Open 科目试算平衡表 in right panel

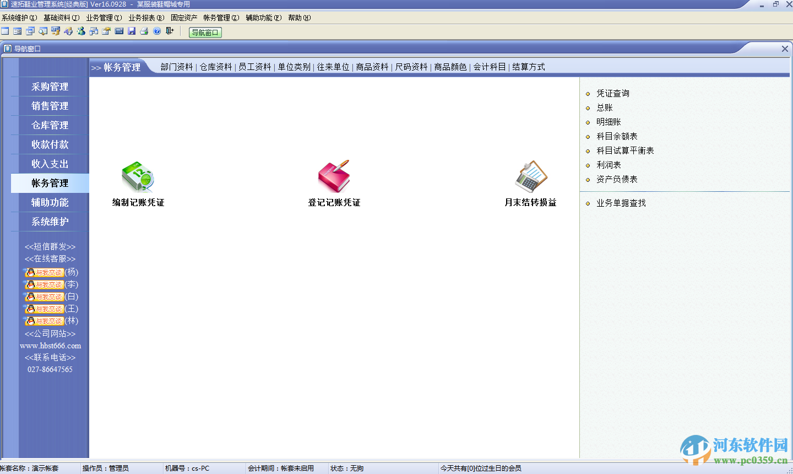click(x=625, y=150)
